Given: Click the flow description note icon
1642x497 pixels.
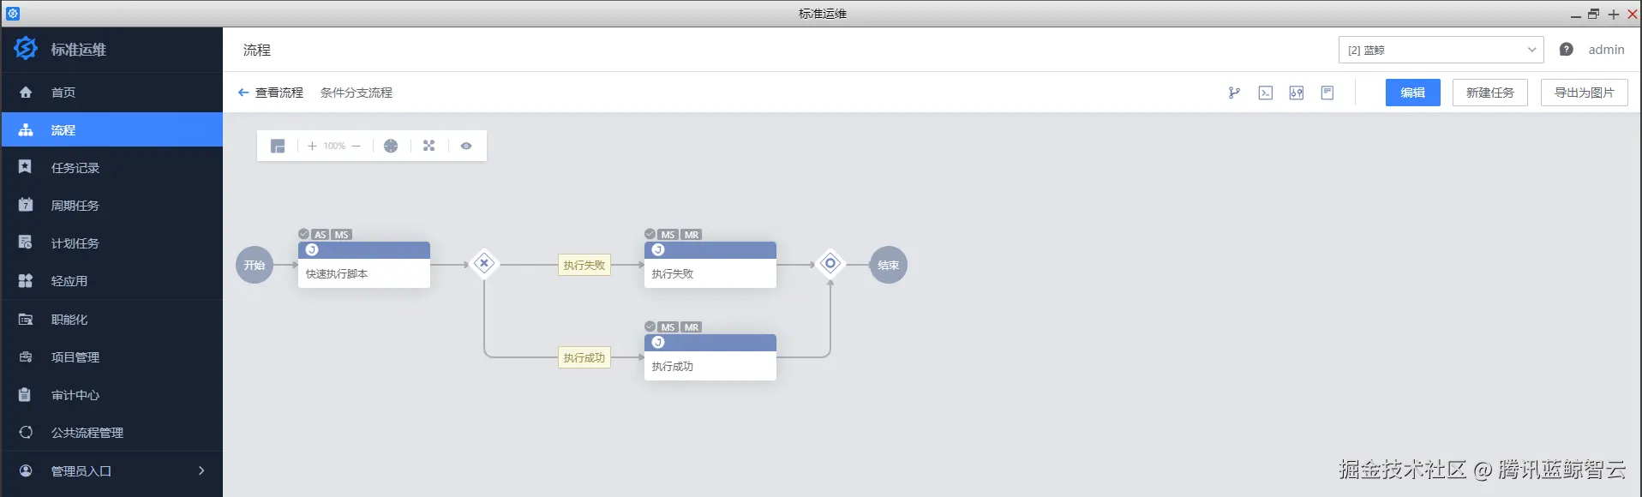Looking at the screenshot, I should point(1327,93).
